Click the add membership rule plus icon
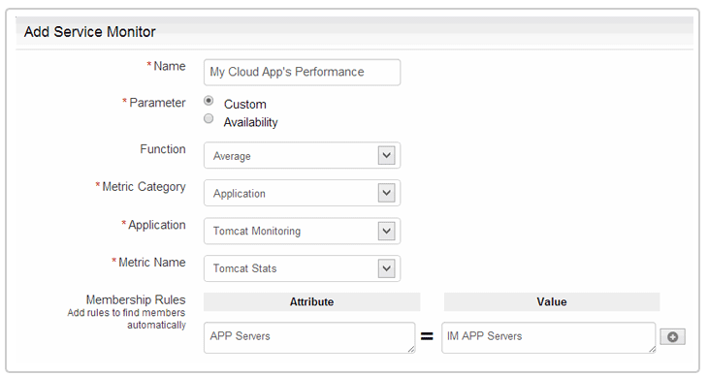708x376 pixels. (673, 336)
